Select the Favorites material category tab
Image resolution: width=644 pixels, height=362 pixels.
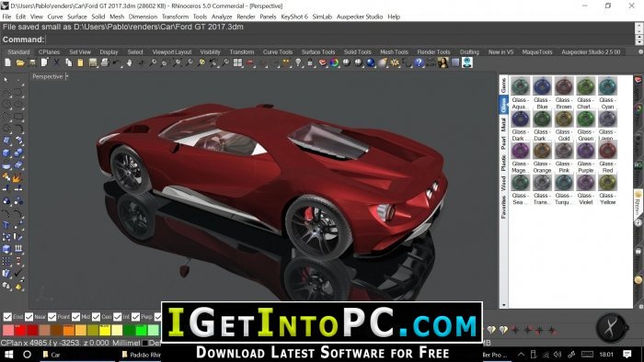(x=503, y=207)
